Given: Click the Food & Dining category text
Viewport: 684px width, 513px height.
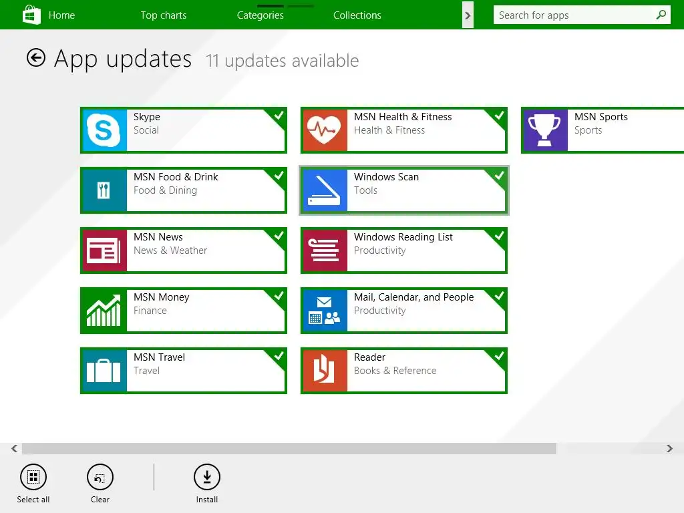Looking at the screenshot, I should click(166, 190).
